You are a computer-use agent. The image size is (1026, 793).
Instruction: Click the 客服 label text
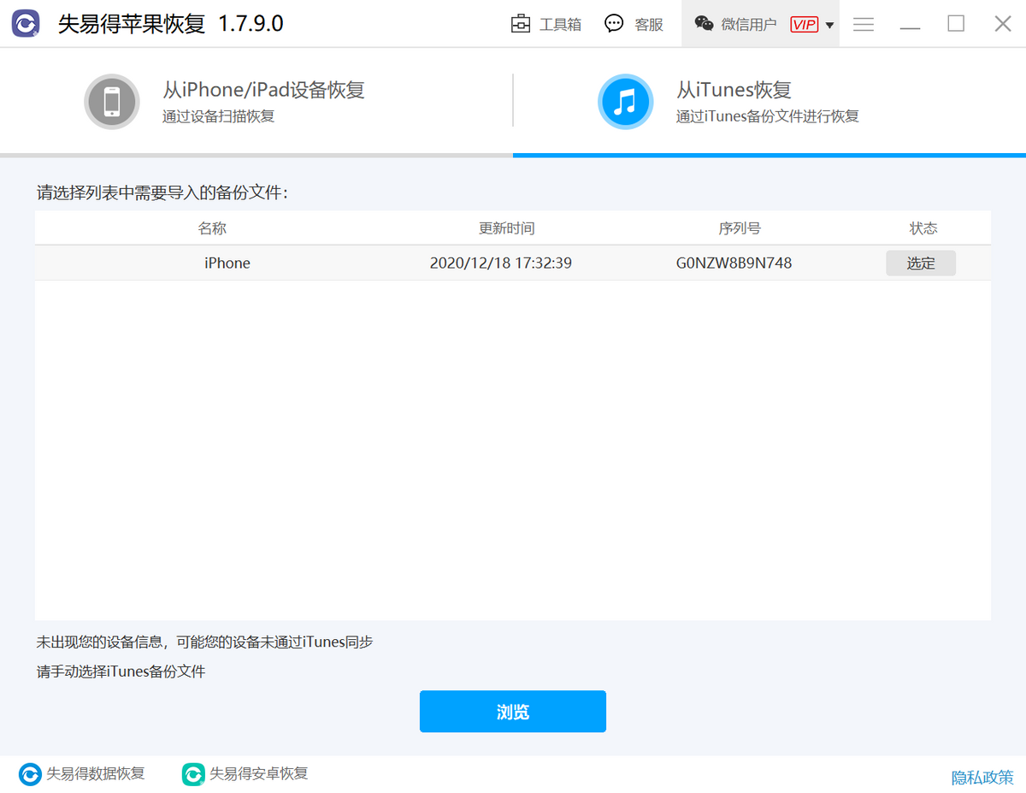649,25
